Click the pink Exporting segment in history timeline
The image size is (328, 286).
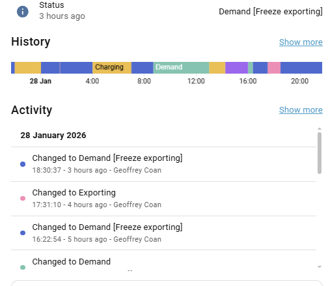274,68
